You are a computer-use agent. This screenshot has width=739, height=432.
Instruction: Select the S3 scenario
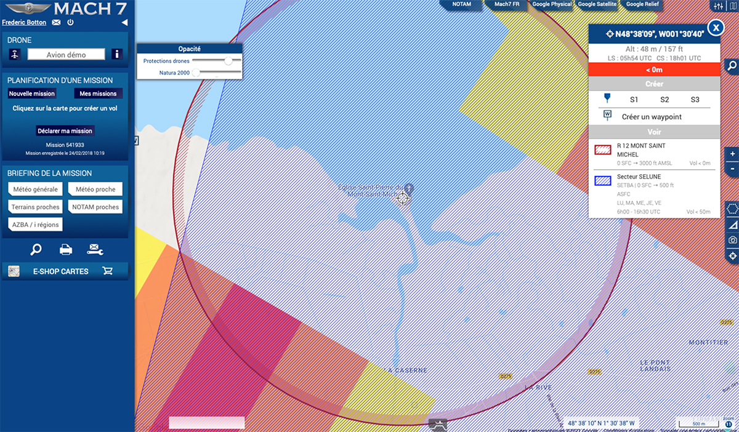coord(695,100)
